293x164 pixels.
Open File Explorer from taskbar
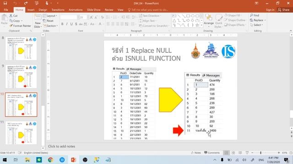click(x=27, y=160)
